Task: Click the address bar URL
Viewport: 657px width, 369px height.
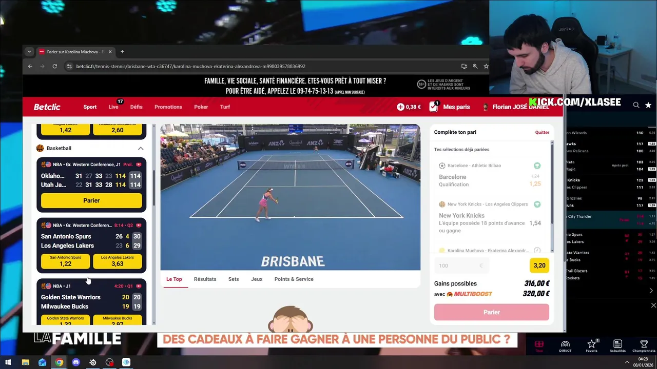Action: [x=190, y=66]
